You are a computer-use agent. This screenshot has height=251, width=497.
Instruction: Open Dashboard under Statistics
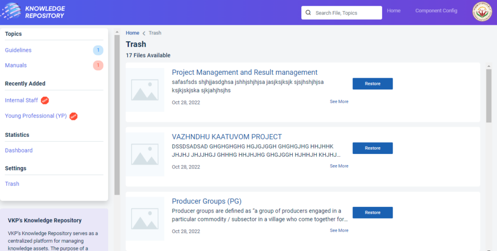coord(18,151)
